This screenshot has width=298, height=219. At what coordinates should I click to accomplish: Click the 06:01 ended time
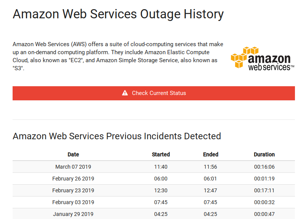coord(210,179)
